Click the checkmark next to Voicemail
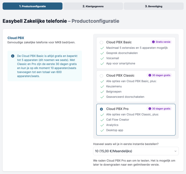186x174 pixels. [102, 58]
